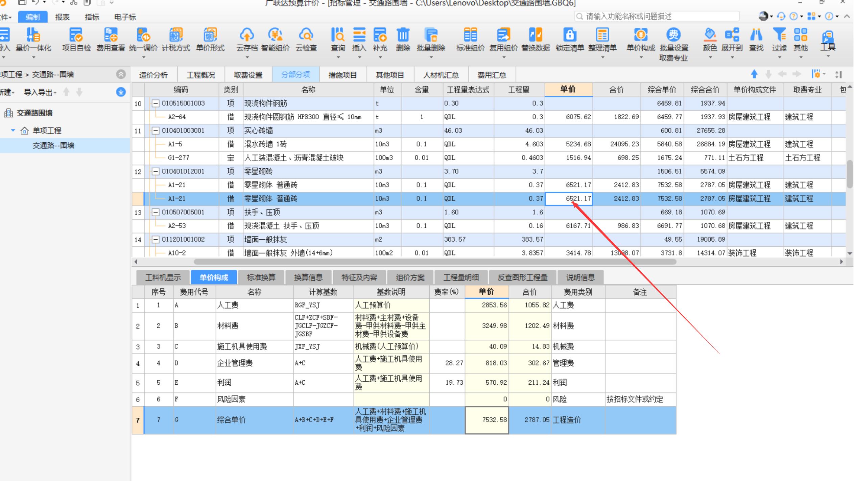The width and height of the screenshot is (854, 481).
Task: Open 反查图形工程量 tab
Action: [522, 278]
